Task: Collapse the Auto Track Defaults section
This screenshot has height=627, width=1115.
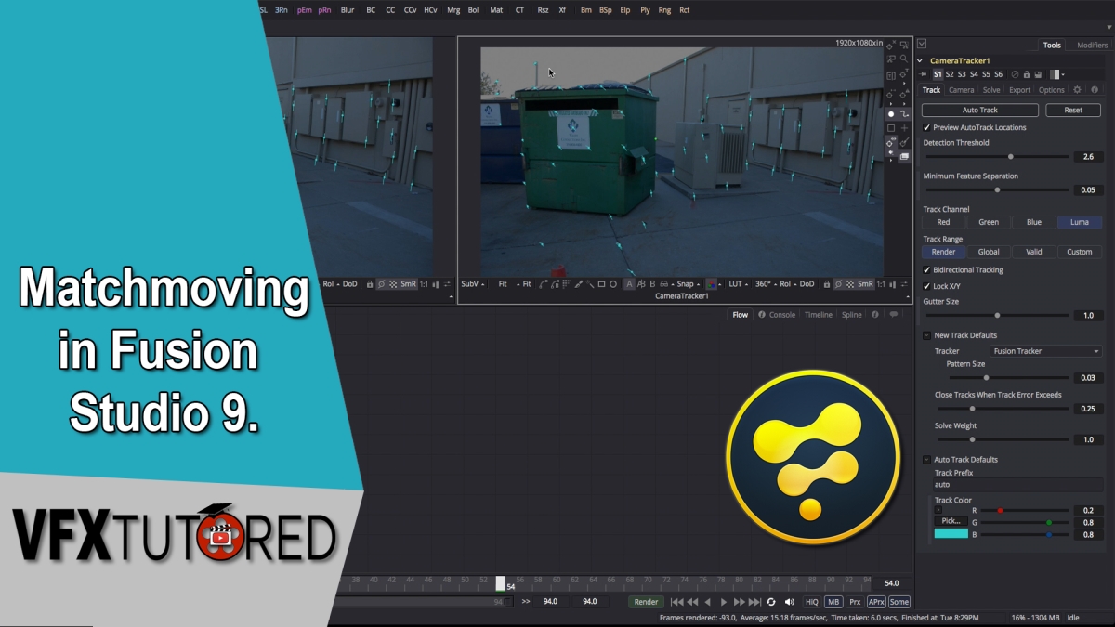Action: click(926, 460)
